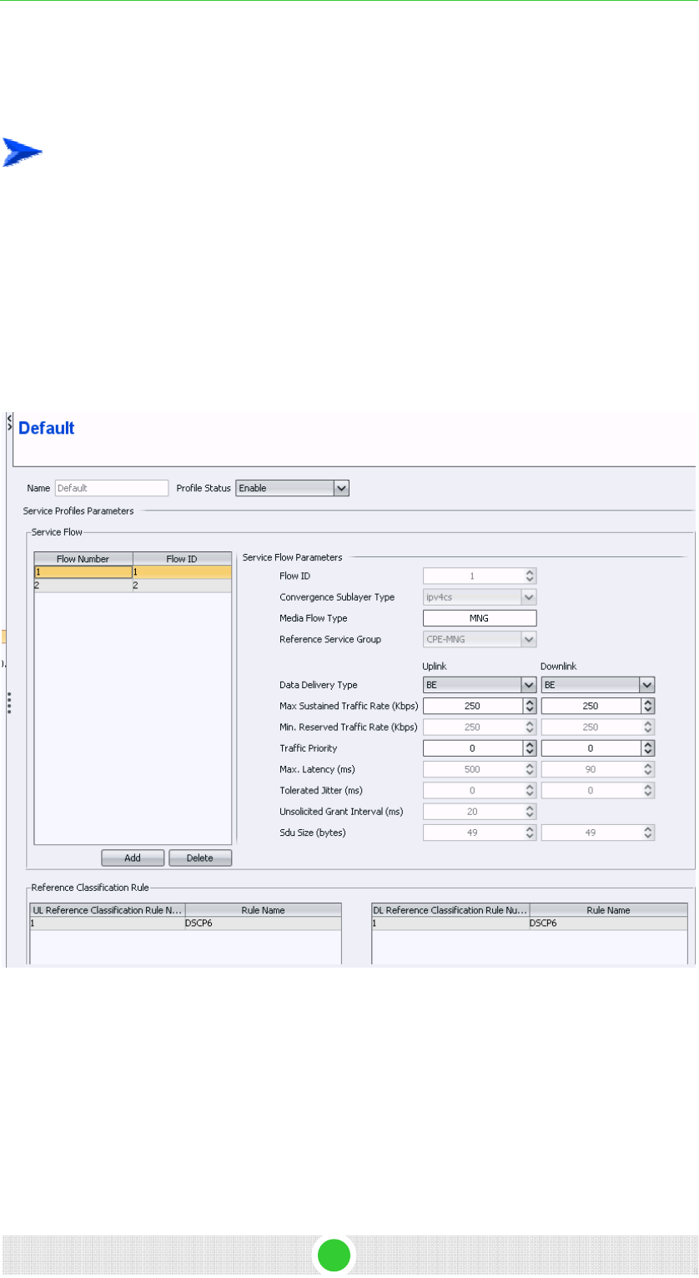Screen dimensions: 699x1278
Task: Adjust Unsolicited Grant Interval spinner
Action: tap(529, 811)
